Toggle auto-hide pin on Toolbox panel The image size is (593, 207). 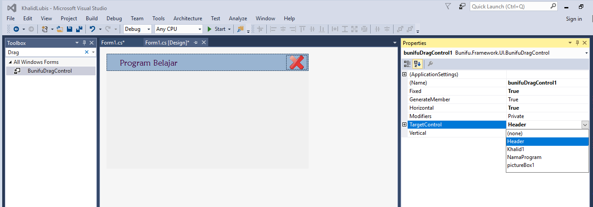[85, 43]
